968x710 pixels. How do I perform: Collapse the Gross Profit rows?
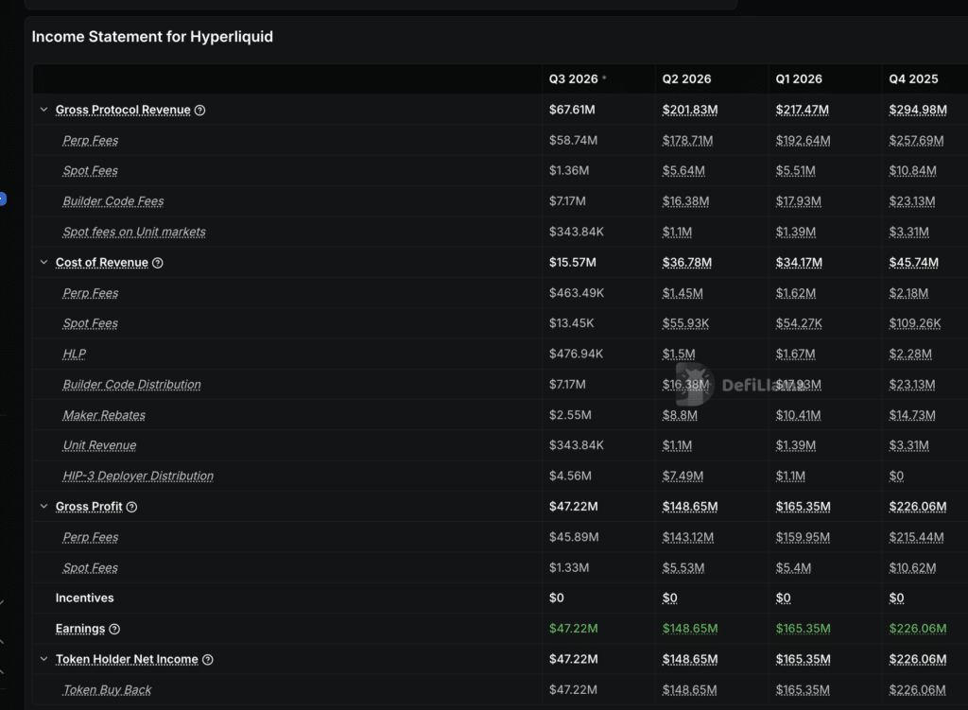tap(43, 506)
